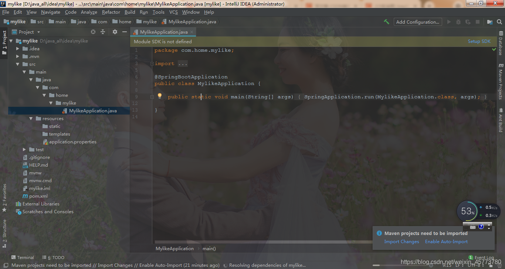Screen dimensions: 505x269
Task: Click the main() breadcrumb below editor
Action: (209, 248)
